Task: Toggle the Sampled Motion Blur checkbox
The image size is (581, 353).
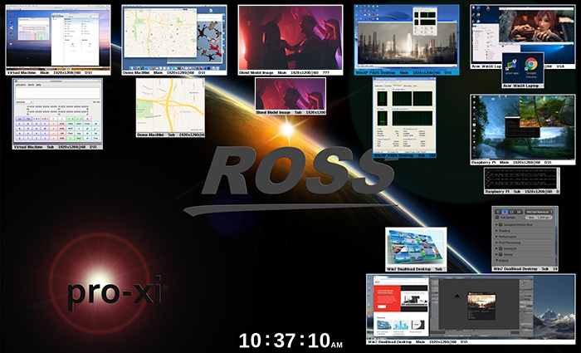Action: tap(500, 225)
